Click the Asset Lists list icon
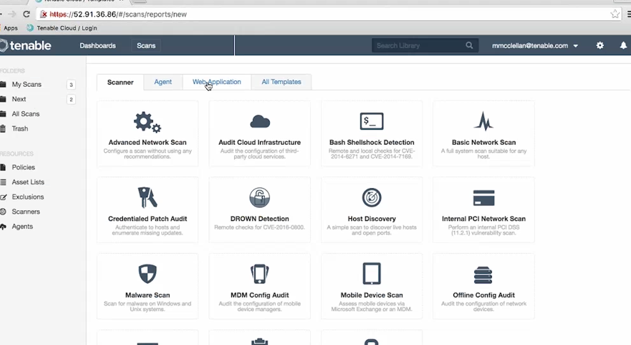 click(3, 182)
